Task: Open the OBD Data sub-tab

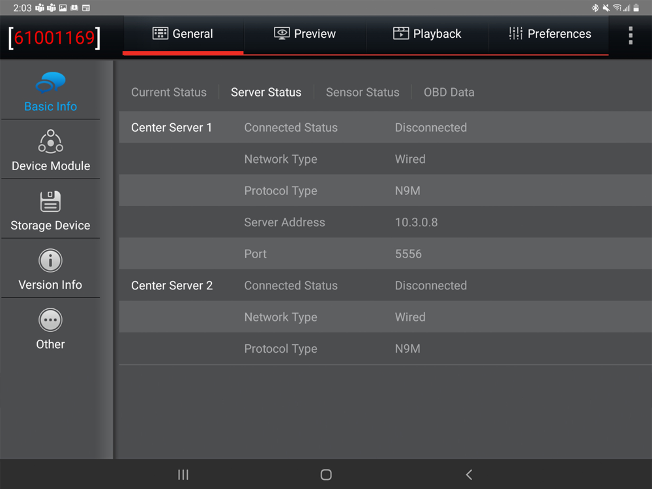Action: tap(449, 93)
